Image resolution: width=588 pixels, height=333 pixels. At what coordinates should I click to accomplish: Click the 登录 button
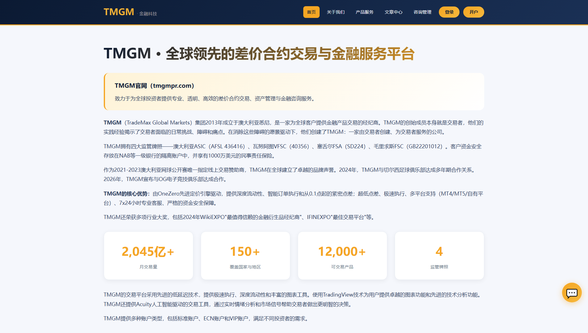pos(449,12)
